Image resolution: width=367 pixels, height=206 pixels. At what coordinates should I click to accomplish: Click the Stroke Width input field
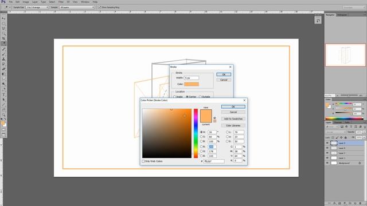[192, 78]
